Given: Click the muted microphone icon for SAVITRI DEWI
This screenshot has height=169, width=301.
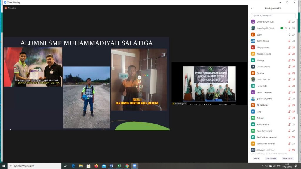Looking at the screenshot, I should click(x=289, y=22).
